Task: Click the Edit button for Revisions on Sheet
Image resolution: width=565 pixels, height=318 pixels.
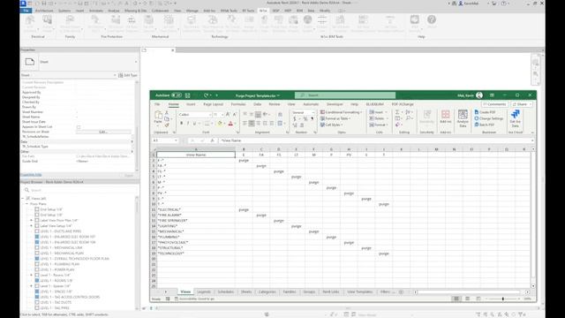Action: 103,132
